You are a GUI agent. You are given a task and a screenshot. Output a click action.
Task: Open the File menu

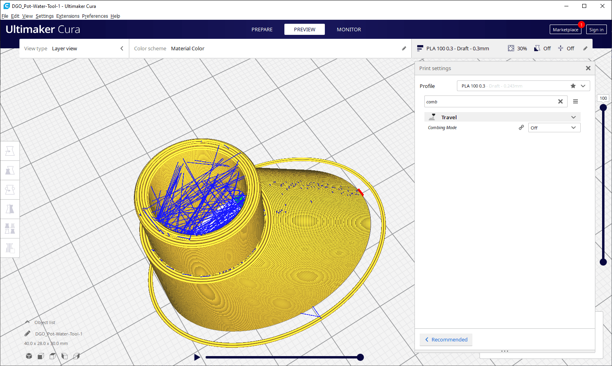tap(5, 16)
